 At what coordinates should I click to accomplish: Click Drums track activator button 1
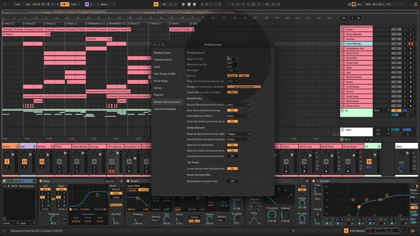click(7, 162)
